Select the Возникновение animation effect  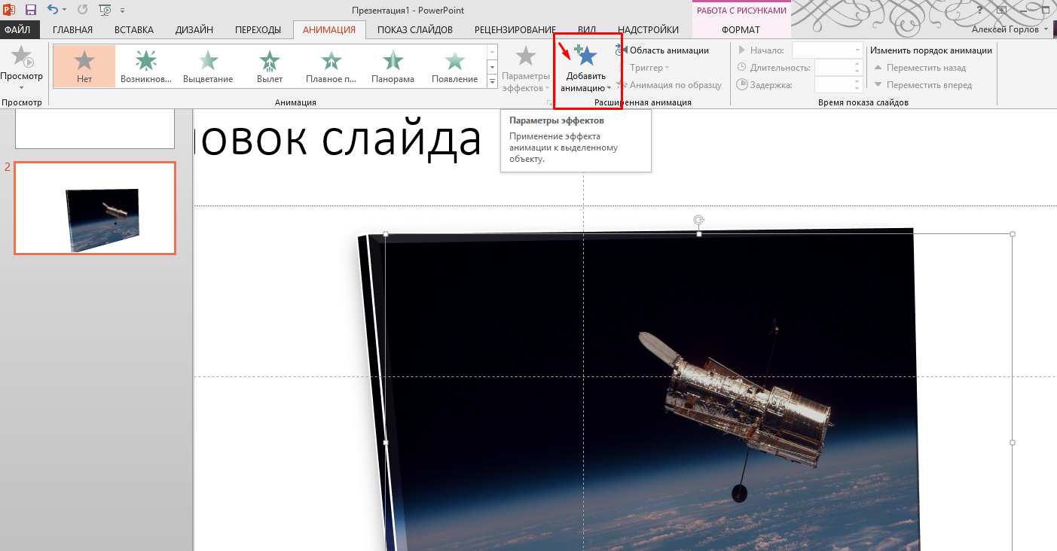(146, 65)
